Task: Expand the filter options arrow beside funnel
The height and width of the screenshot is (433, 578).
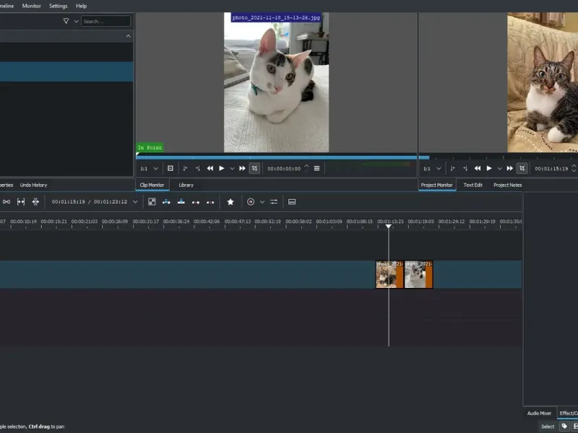Action: (x=77, y=22)
